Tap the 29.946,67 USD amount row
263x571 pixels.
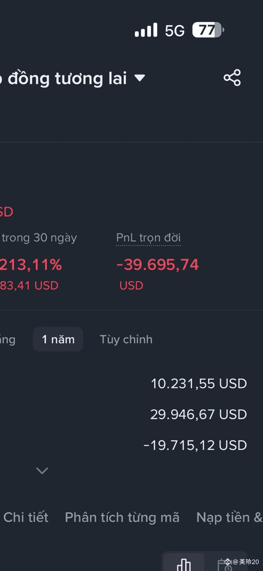point(198,414)
